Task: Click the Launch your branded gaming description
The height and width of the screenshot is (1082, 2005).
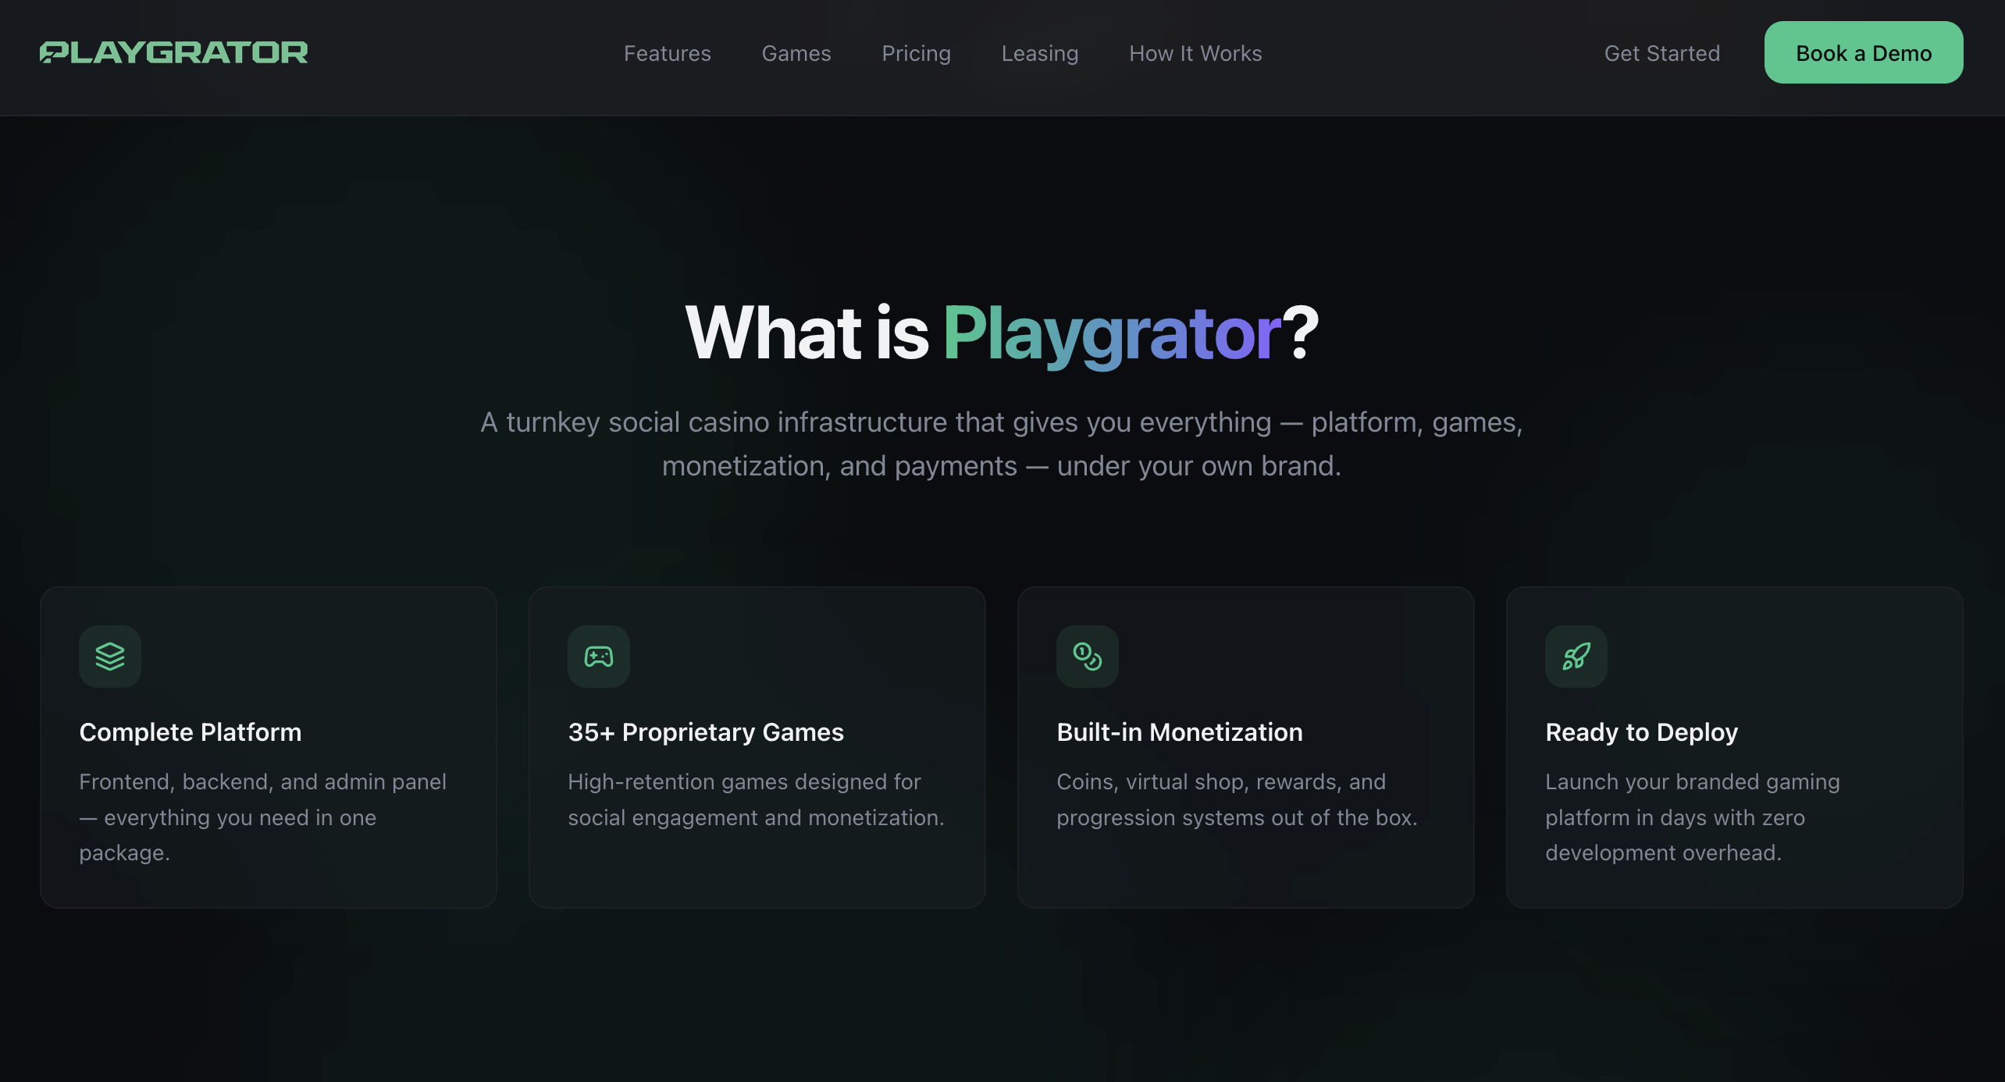Action: tap(1692, 817)
